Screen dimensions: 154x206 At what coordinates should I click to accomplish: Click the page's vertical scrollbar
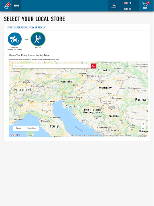(x=153, y=103)
